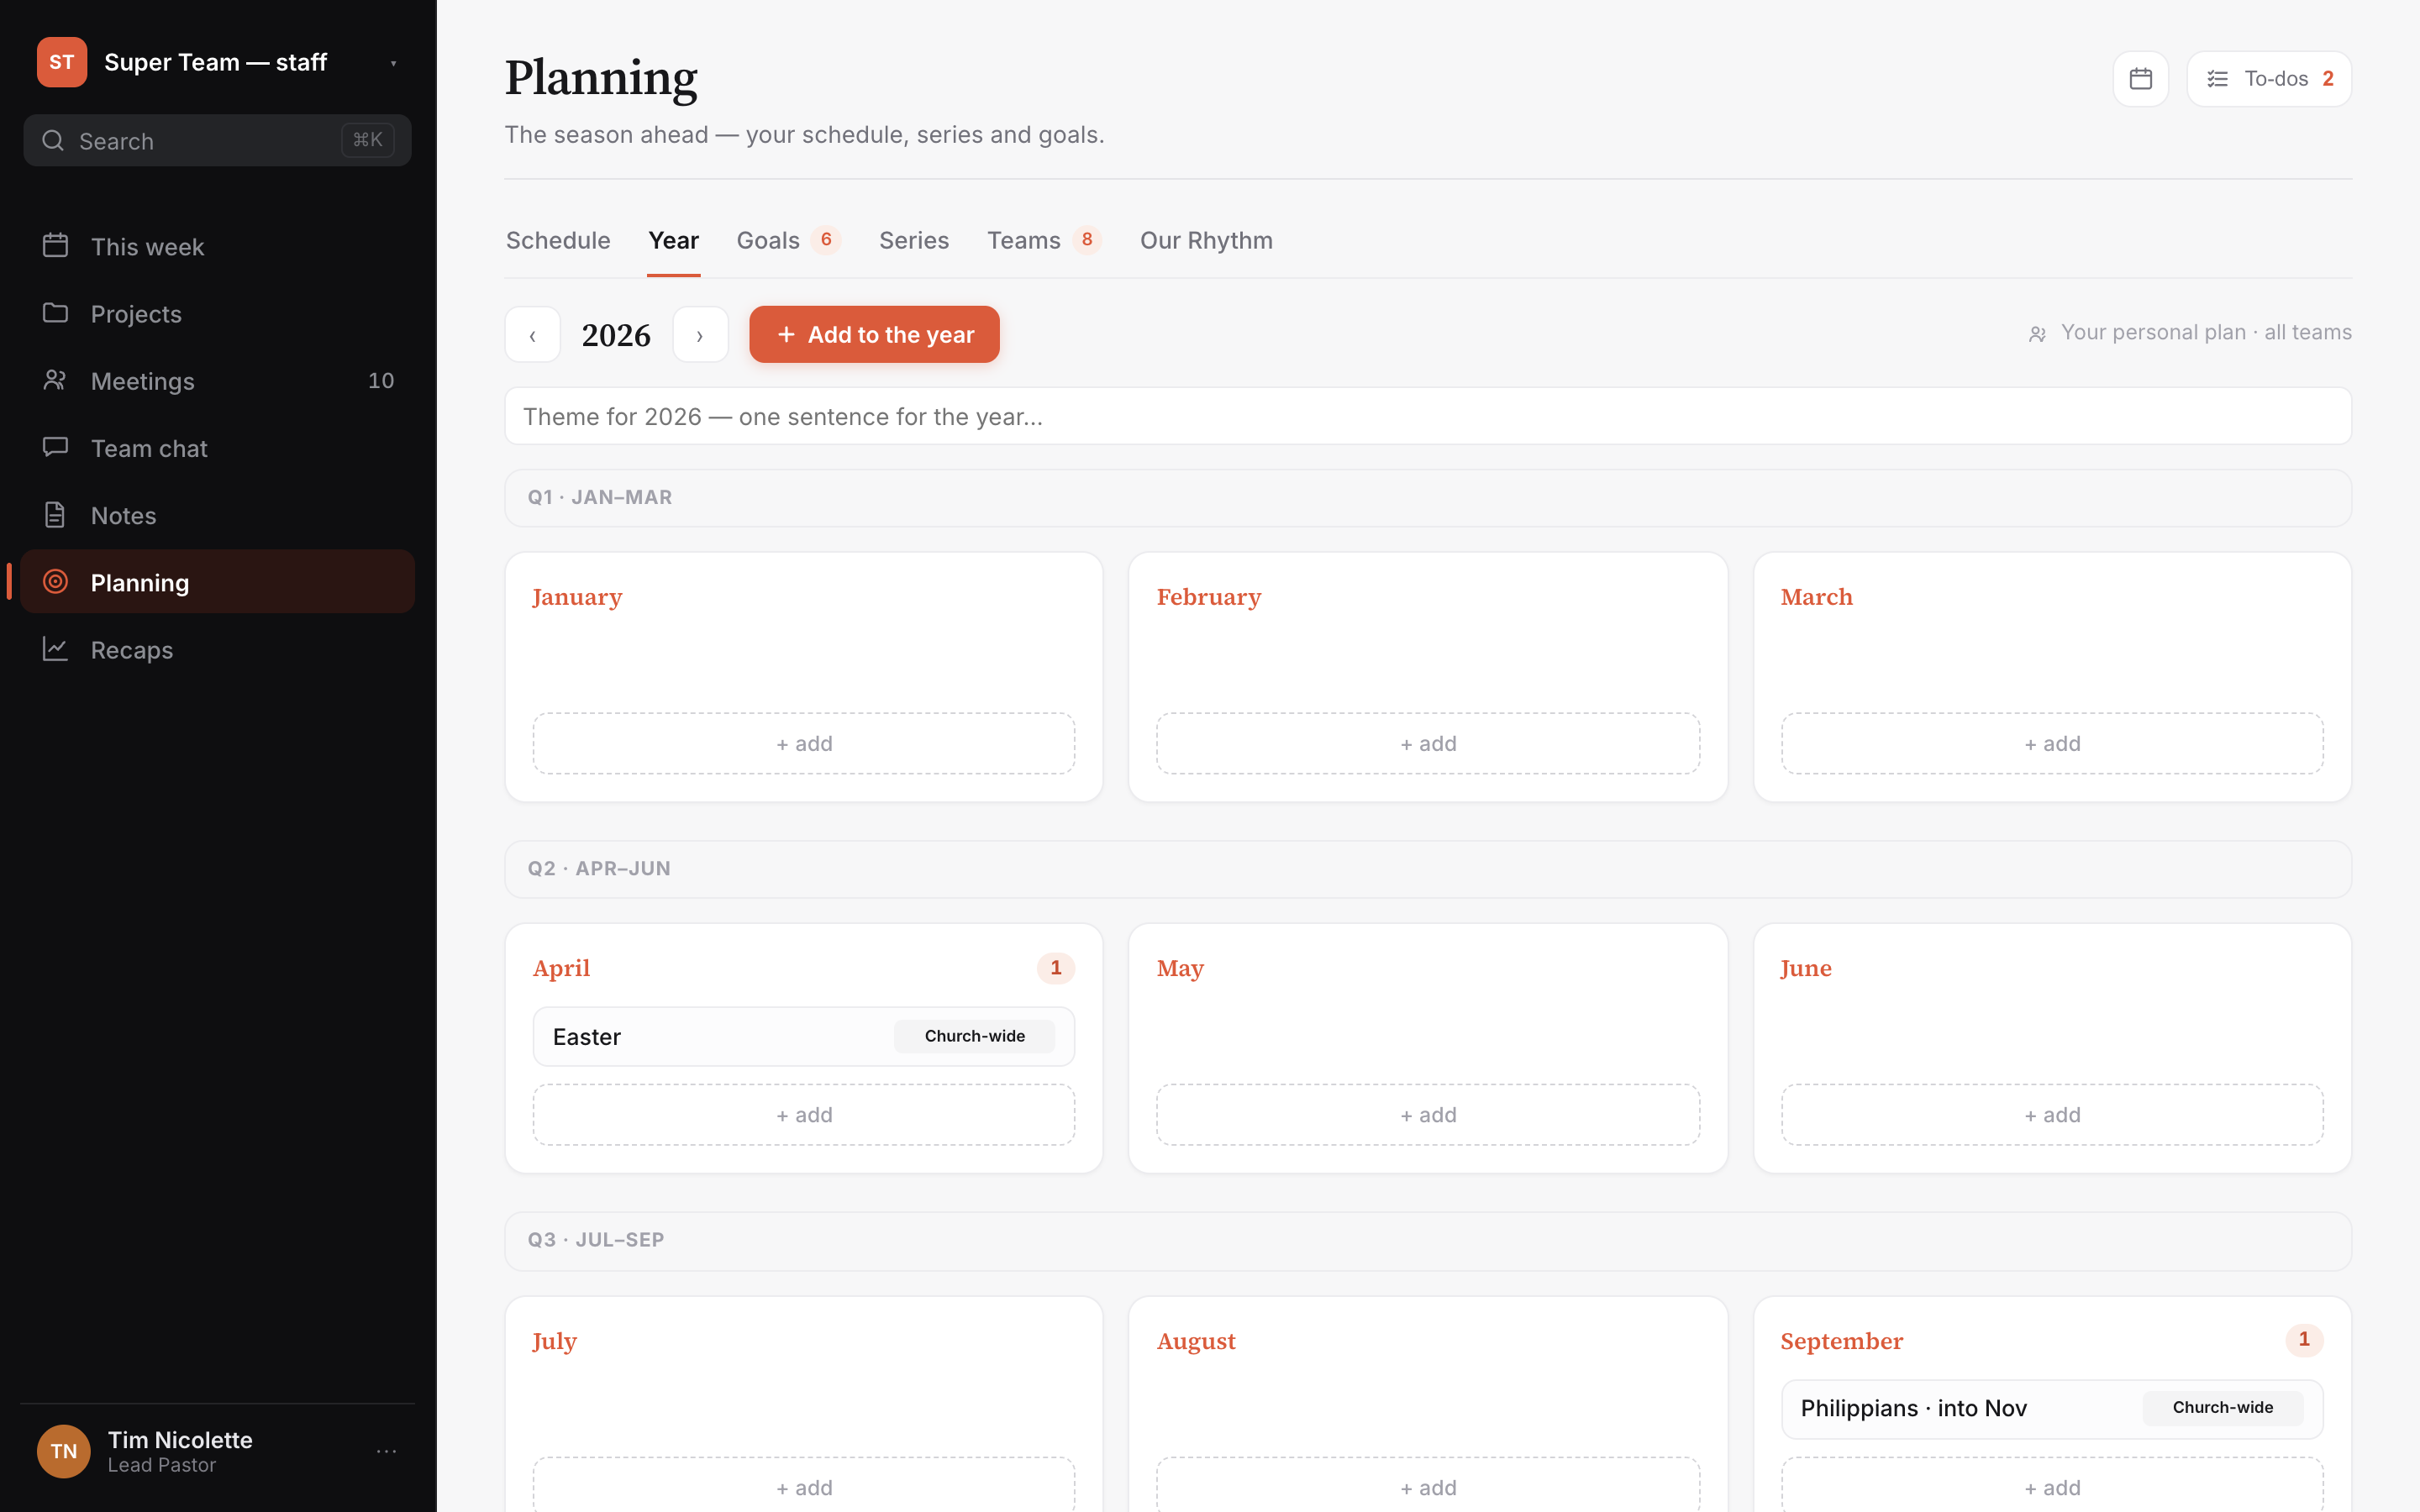Click the September item count badge

tap(2304, 1340)
